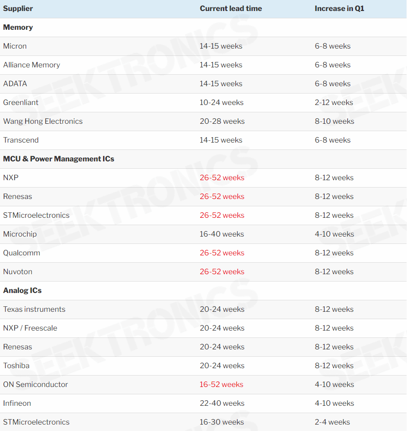Select Texas instruments supplier cell
This screenshot has height=431, width=407.
(x=34, y=309)
